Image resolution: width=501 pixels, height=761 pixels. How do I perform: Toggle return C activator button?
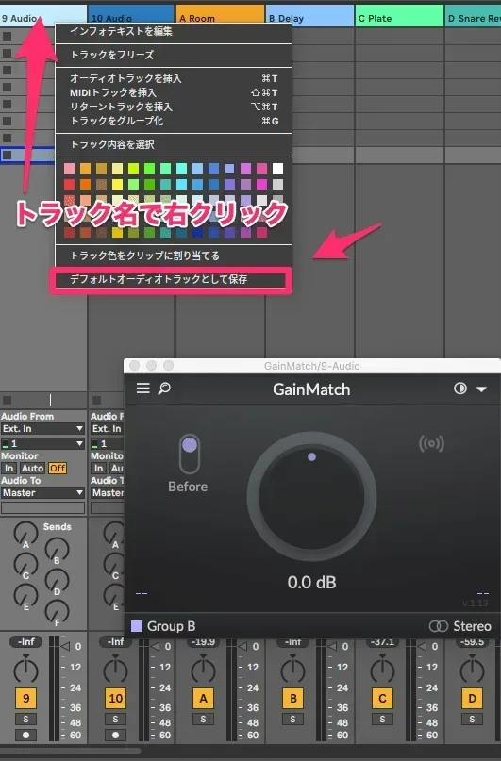[382, 699]
